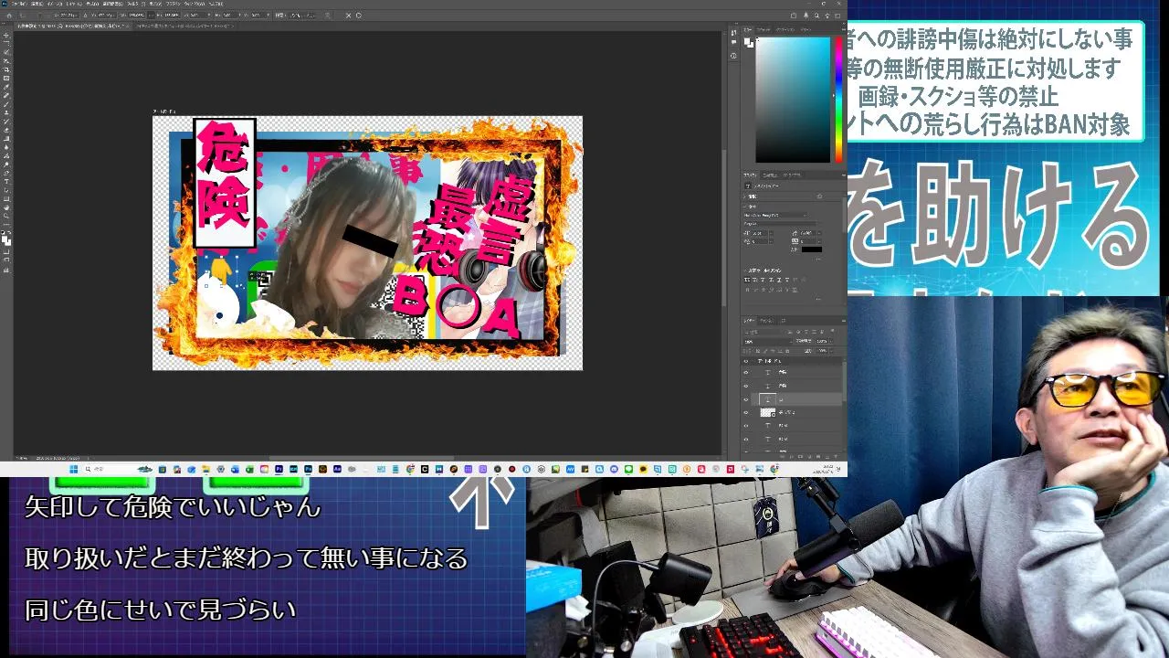Open the Windows Start menu

pyautogui.click(x=73, y=469)
